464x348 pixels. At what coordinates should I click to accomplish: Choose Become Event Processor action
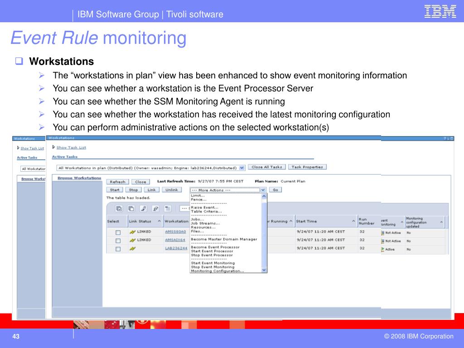pos(215,247)
